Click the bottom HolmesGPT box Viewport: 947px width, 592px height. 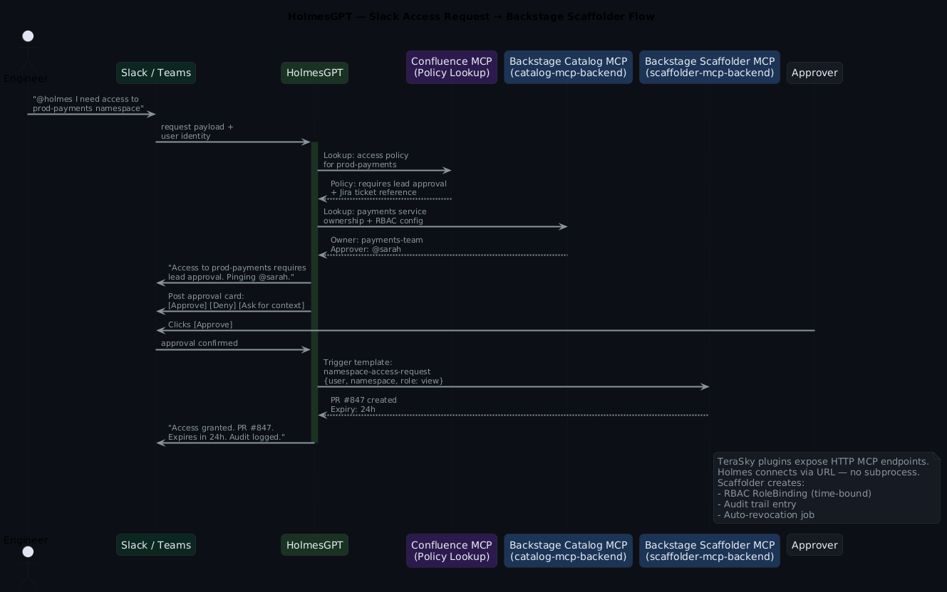314,545
